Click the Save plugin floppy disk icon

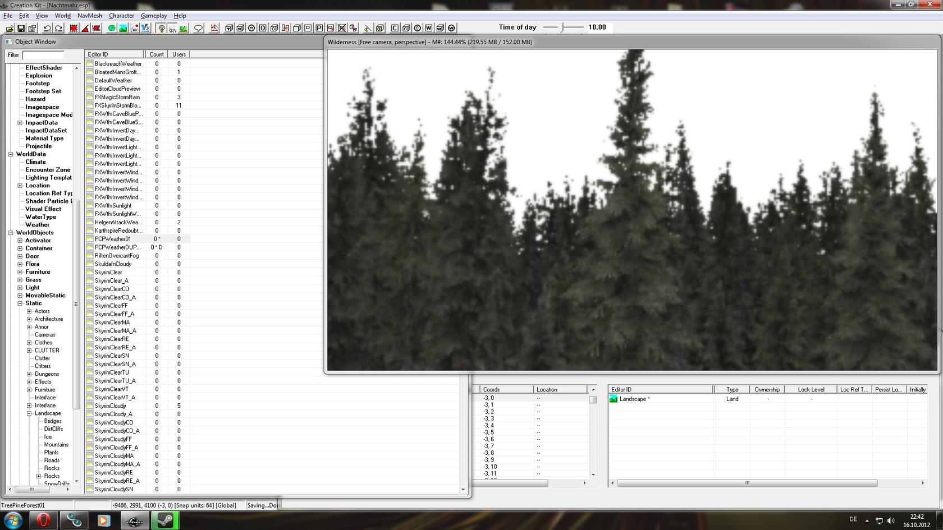pyautogui.click(x=21, y=28)
